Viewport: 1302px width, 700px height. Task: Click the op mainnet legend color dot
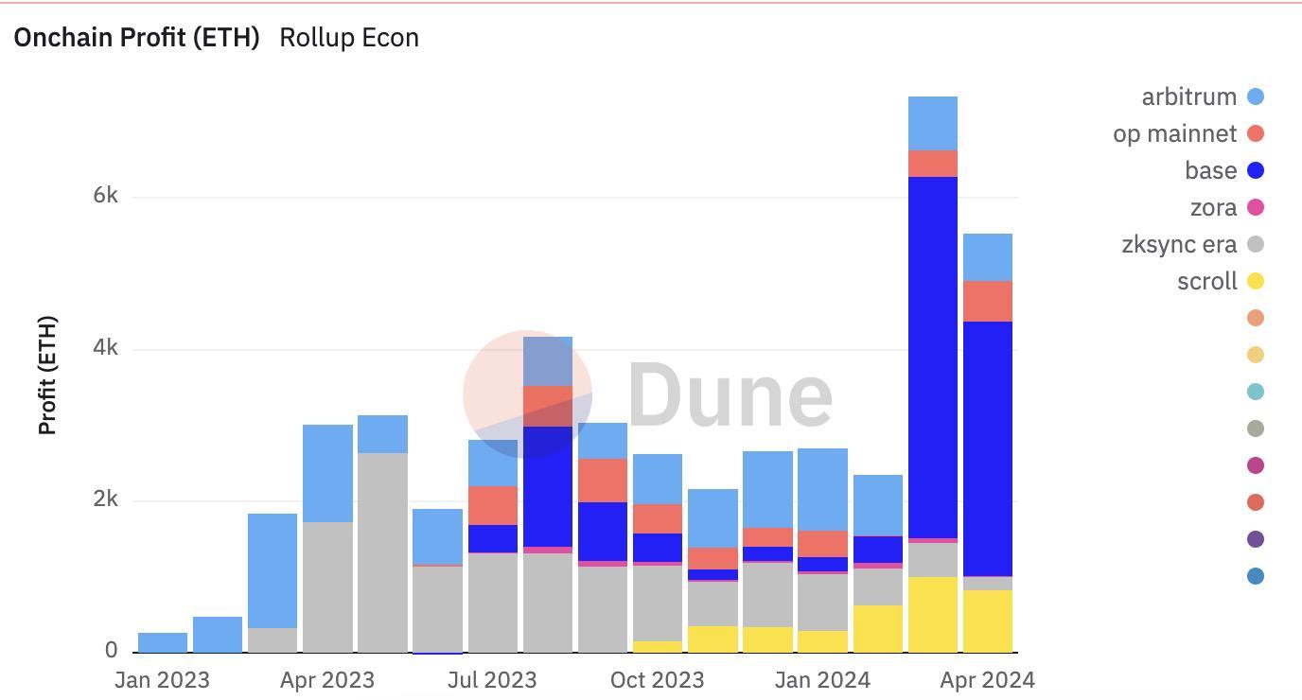coord(1254,133)
